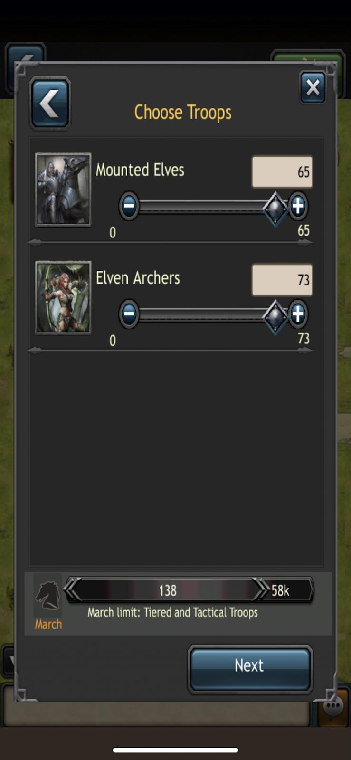Tap the march capacity bar showing 138

[167, 590]
